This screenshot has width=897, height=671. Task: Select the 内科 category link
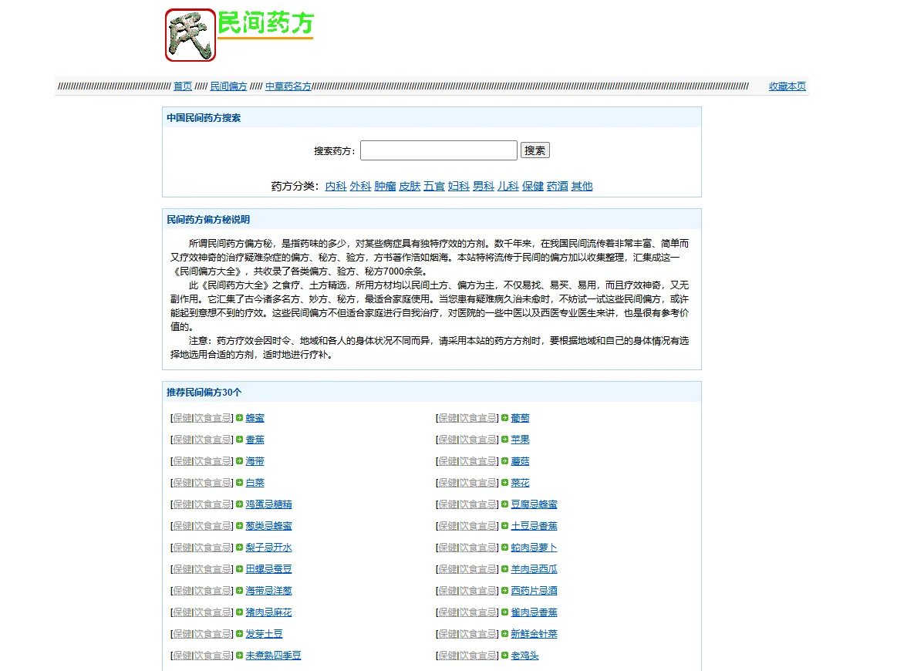[336, 186]
